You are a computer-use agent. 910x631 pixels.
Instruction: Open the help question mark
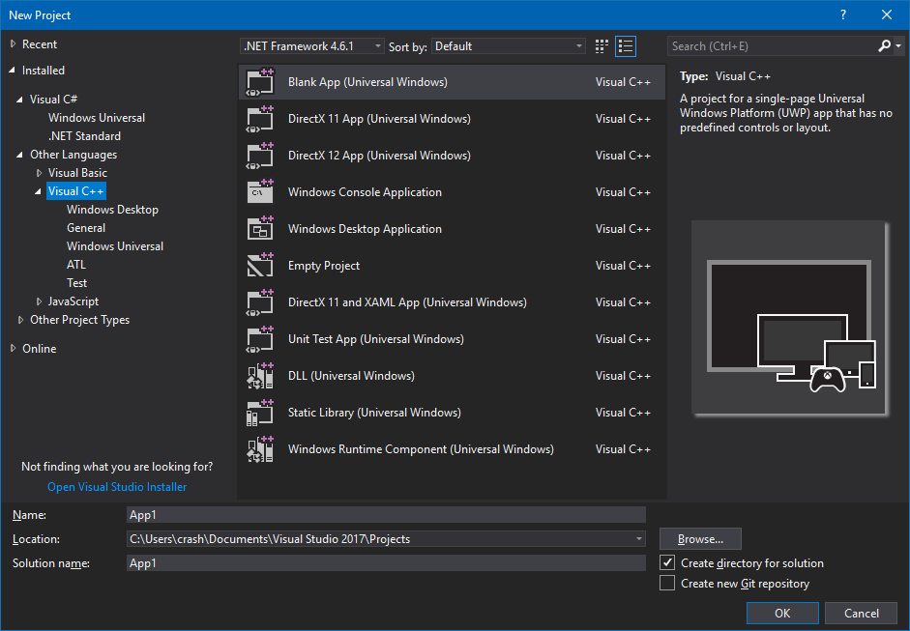point(843,15)
